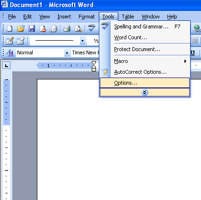Choose Spelling and Grammar from Tools menu
Viewport: 201px width, 200px height.
pyautogui.click(x=145, y=26)
